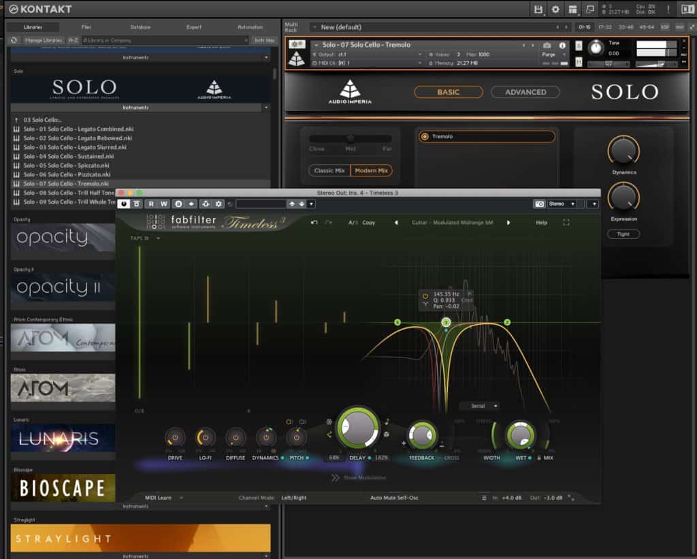Click the exclamation panic icon in Kontakt

(x=668, y=9)
